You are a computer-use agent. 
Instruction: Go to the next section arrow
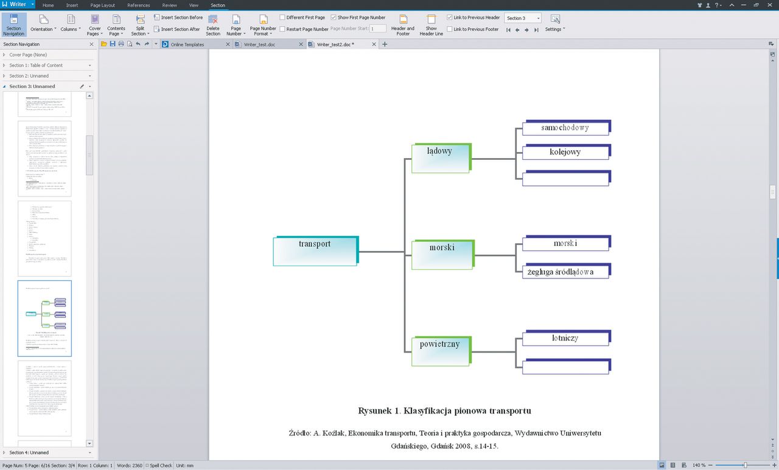(x=526, y=29)
